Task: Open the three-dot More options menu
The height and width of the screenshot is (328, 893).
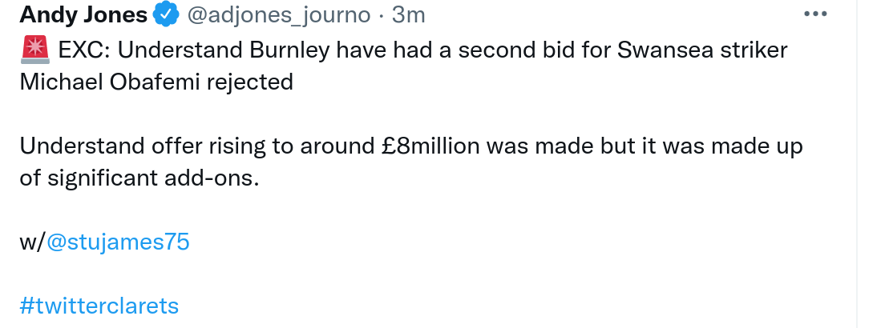Action: click(815, 14)
